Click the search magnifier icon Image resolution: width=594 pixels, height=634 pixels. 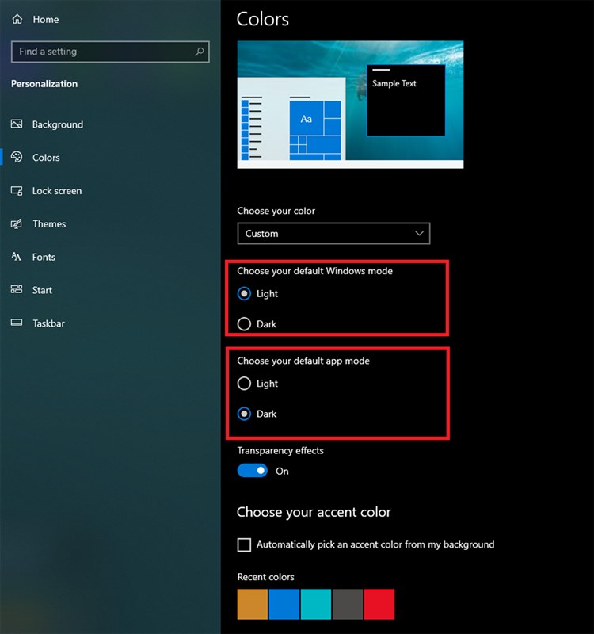click(200, 52)
